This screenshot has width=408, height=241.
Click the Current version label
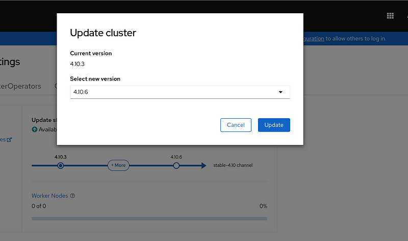pos(91,53)
